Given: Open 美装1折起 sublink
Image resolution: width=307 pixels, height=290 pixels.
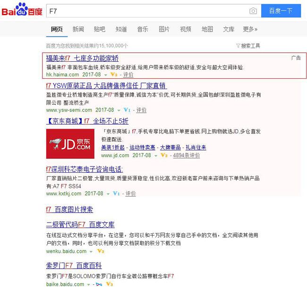Looking at the screenshot, I should (113, 147).
